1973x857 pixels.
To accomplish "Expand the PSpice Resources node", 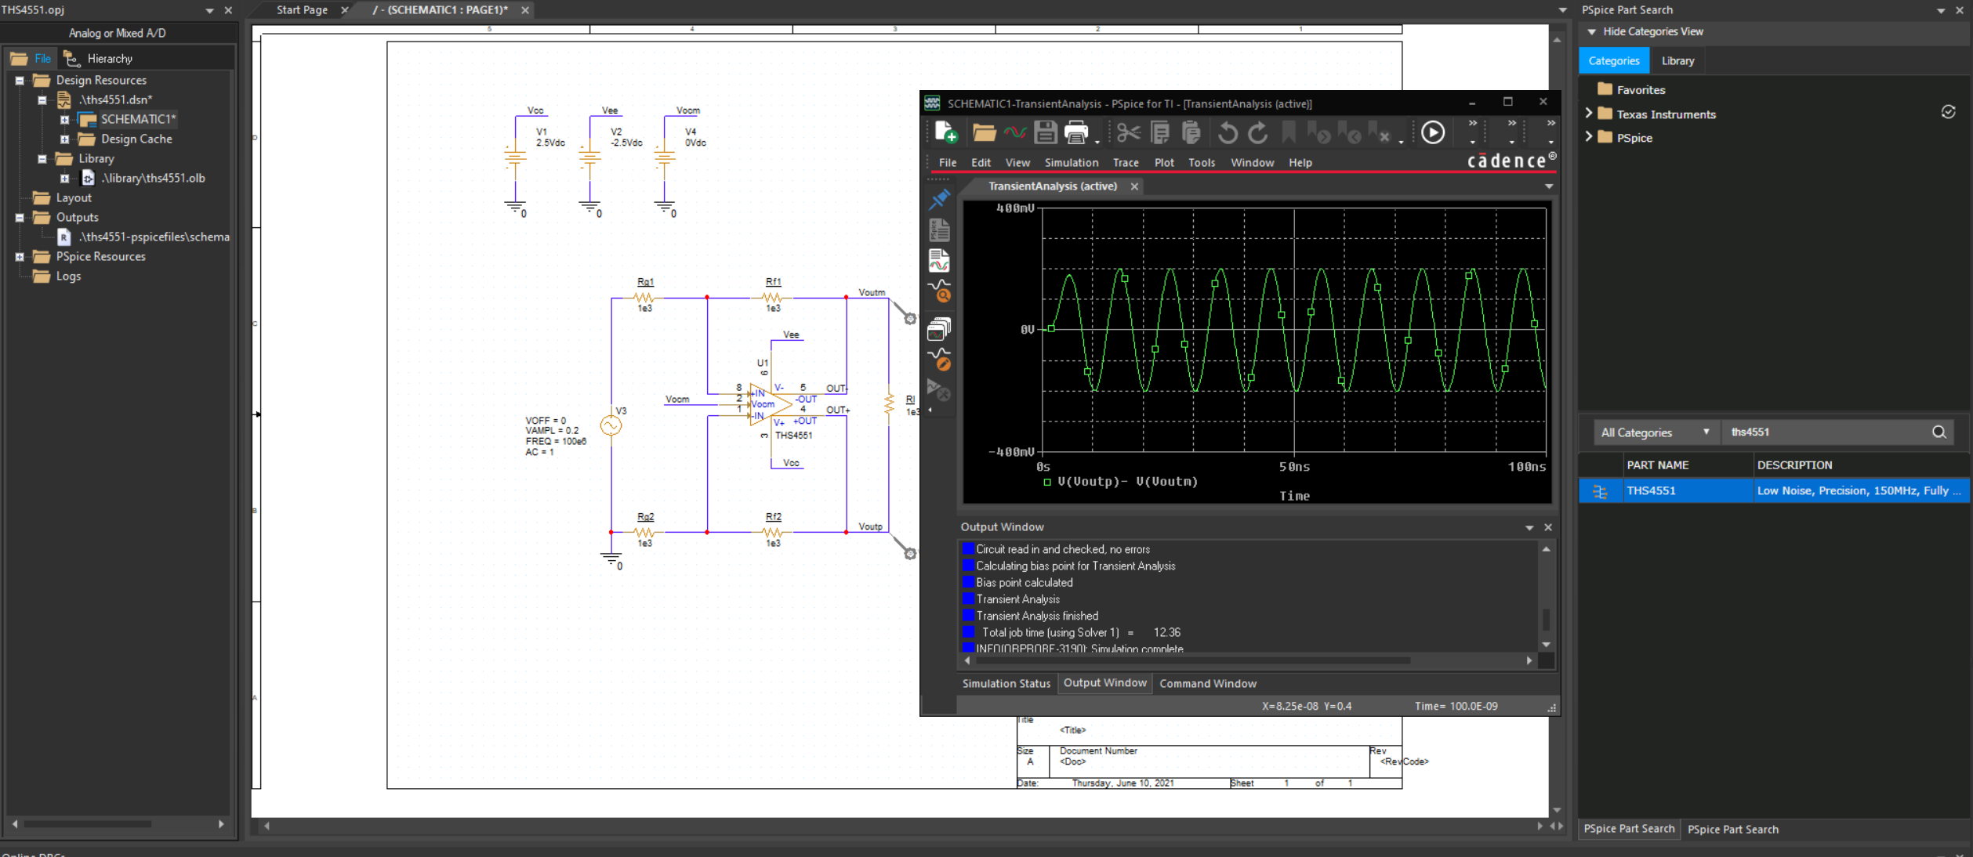I will (20, 257).
